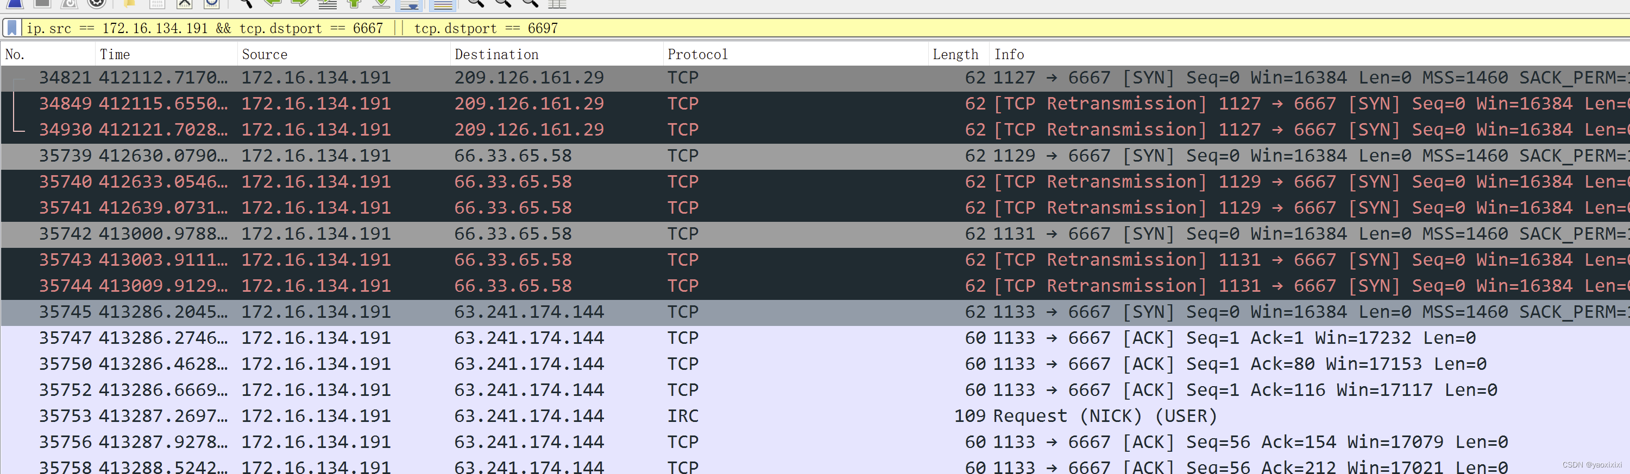The width and height of the screenshot is (1630, 474).
Task: Click destination 66.33.65.58 in packet 35744
Action: pyautogui.click(x=513, y=286)
